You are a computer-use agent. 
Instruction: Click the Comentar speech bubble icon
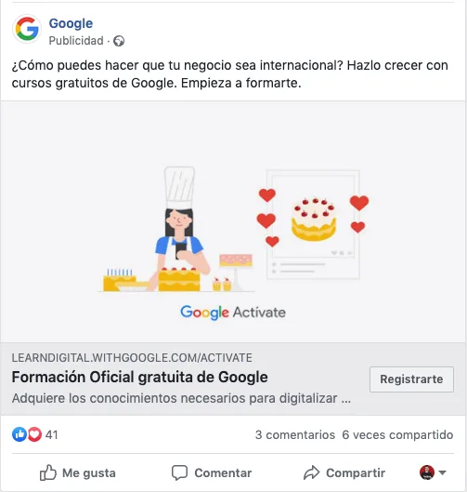coord(179,472)
